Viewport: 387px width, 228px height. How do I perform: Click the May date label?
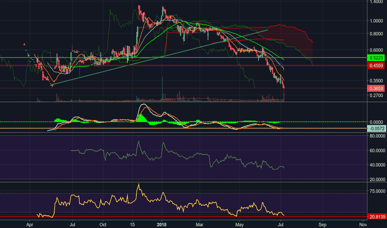(240, 225)
